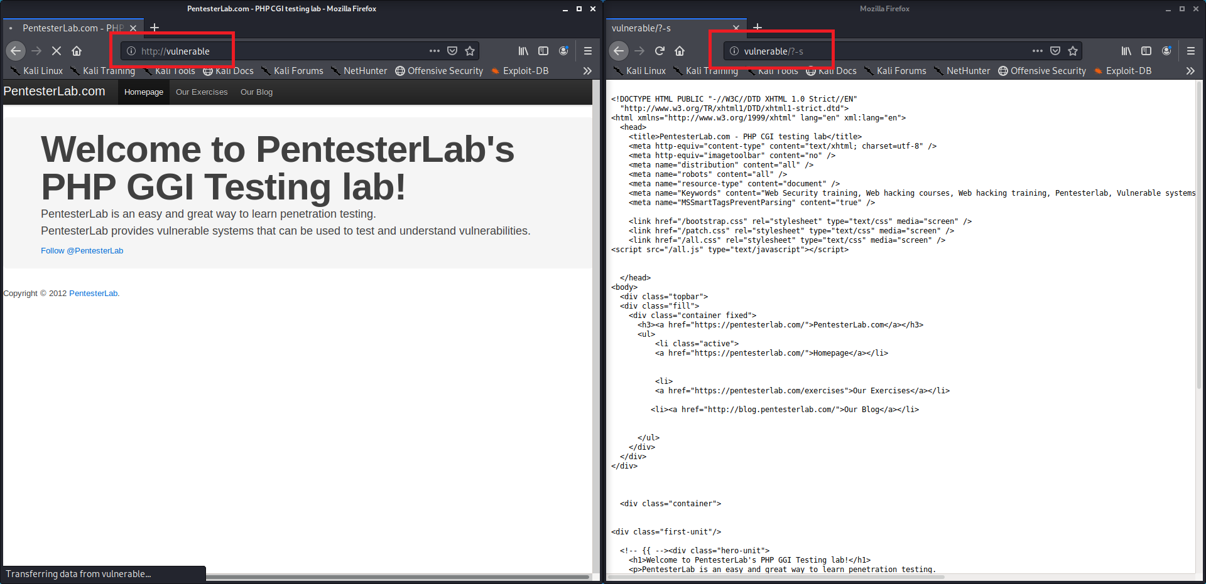The image size is (1206, 584).
Task: Click the reload icon in right window
Action: pyautogui.click(x=660, y=51)
